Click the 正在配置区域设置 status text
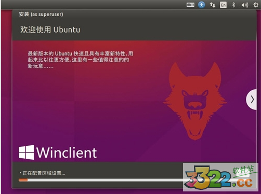The width and height of the screenshot is (261, 194). pos(44,173)
